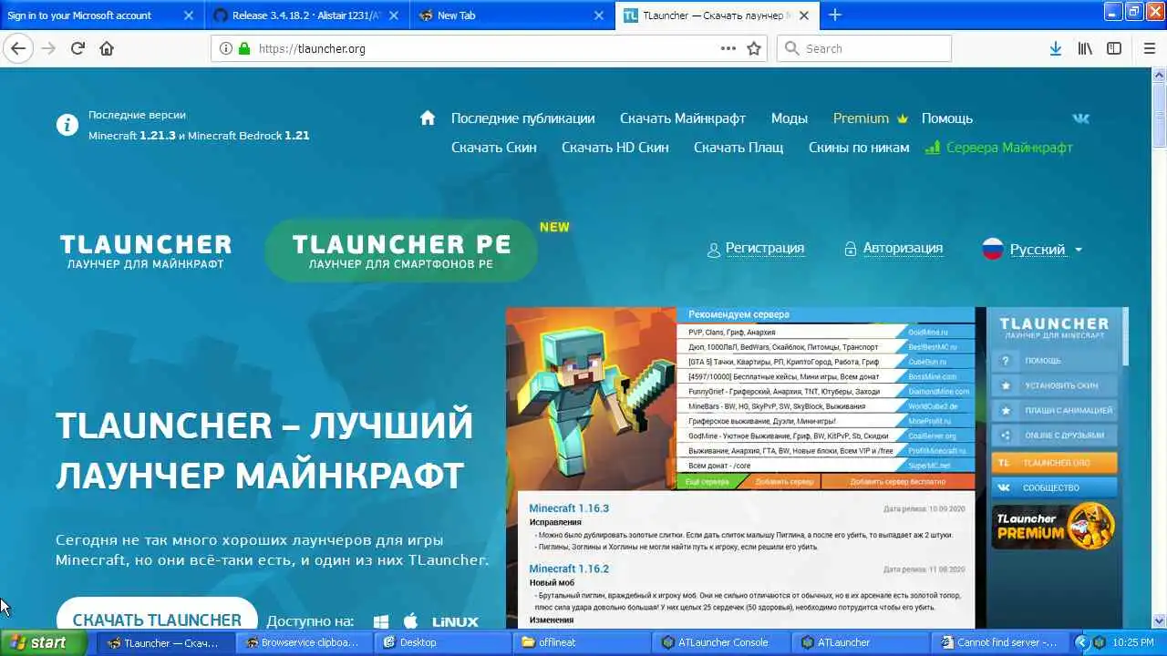This screenshot has height=656, width=1167.
Task: Click Minecraft 1.21.3 version link
Action: point(132,135)
